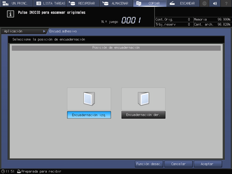Screen dimensions: 232x174
Task: Select Encuadernación der. option
Action: 143,115
